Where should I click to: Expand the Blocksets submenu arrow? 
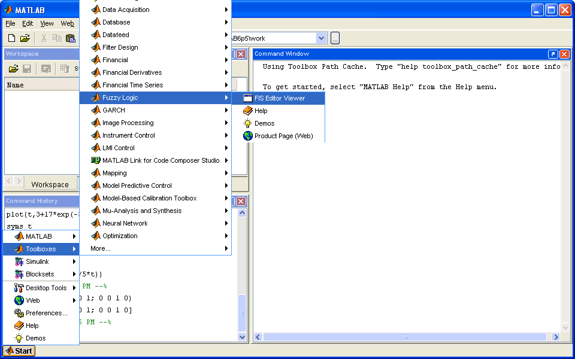coord(74,274)
